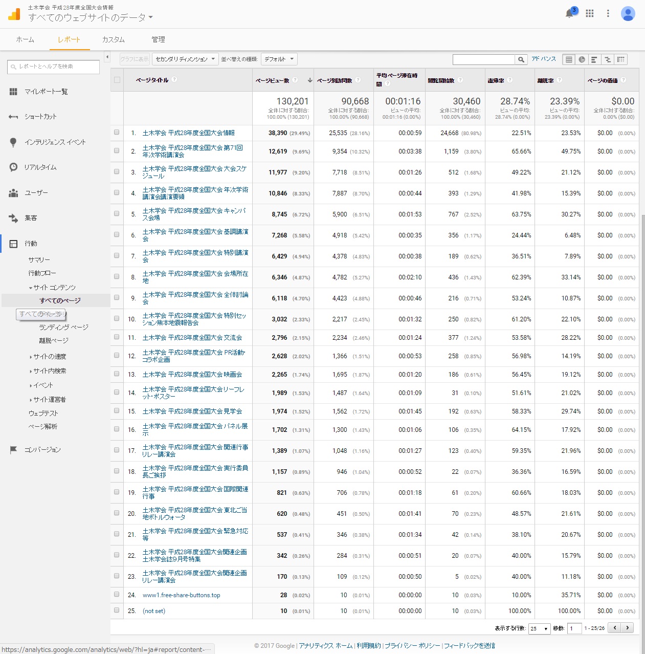Open the プライバシー ポリシー footer link

[412, 646]
